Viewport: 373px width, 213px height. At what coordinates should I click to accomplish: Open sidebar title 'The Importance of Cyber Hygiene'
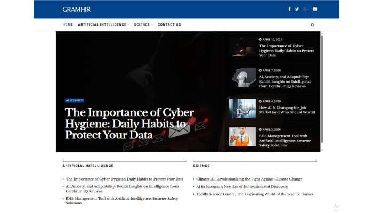(x=286, y=51)
